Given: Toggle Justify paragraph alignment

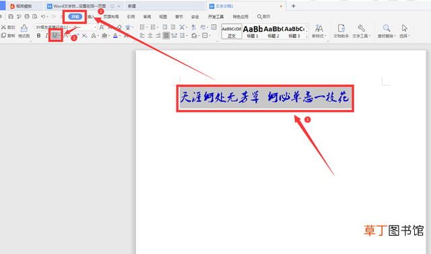Looking at the screenshot, I should point(166,36).
